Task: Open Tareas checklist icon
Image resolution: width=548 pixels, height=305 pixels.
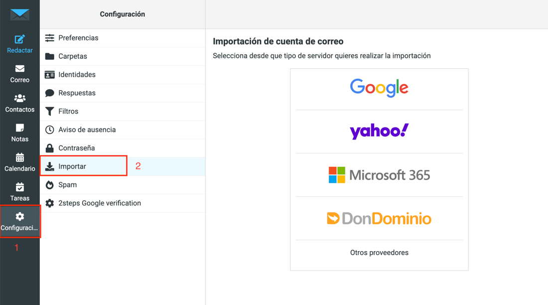Action: (x=20, y=187)
